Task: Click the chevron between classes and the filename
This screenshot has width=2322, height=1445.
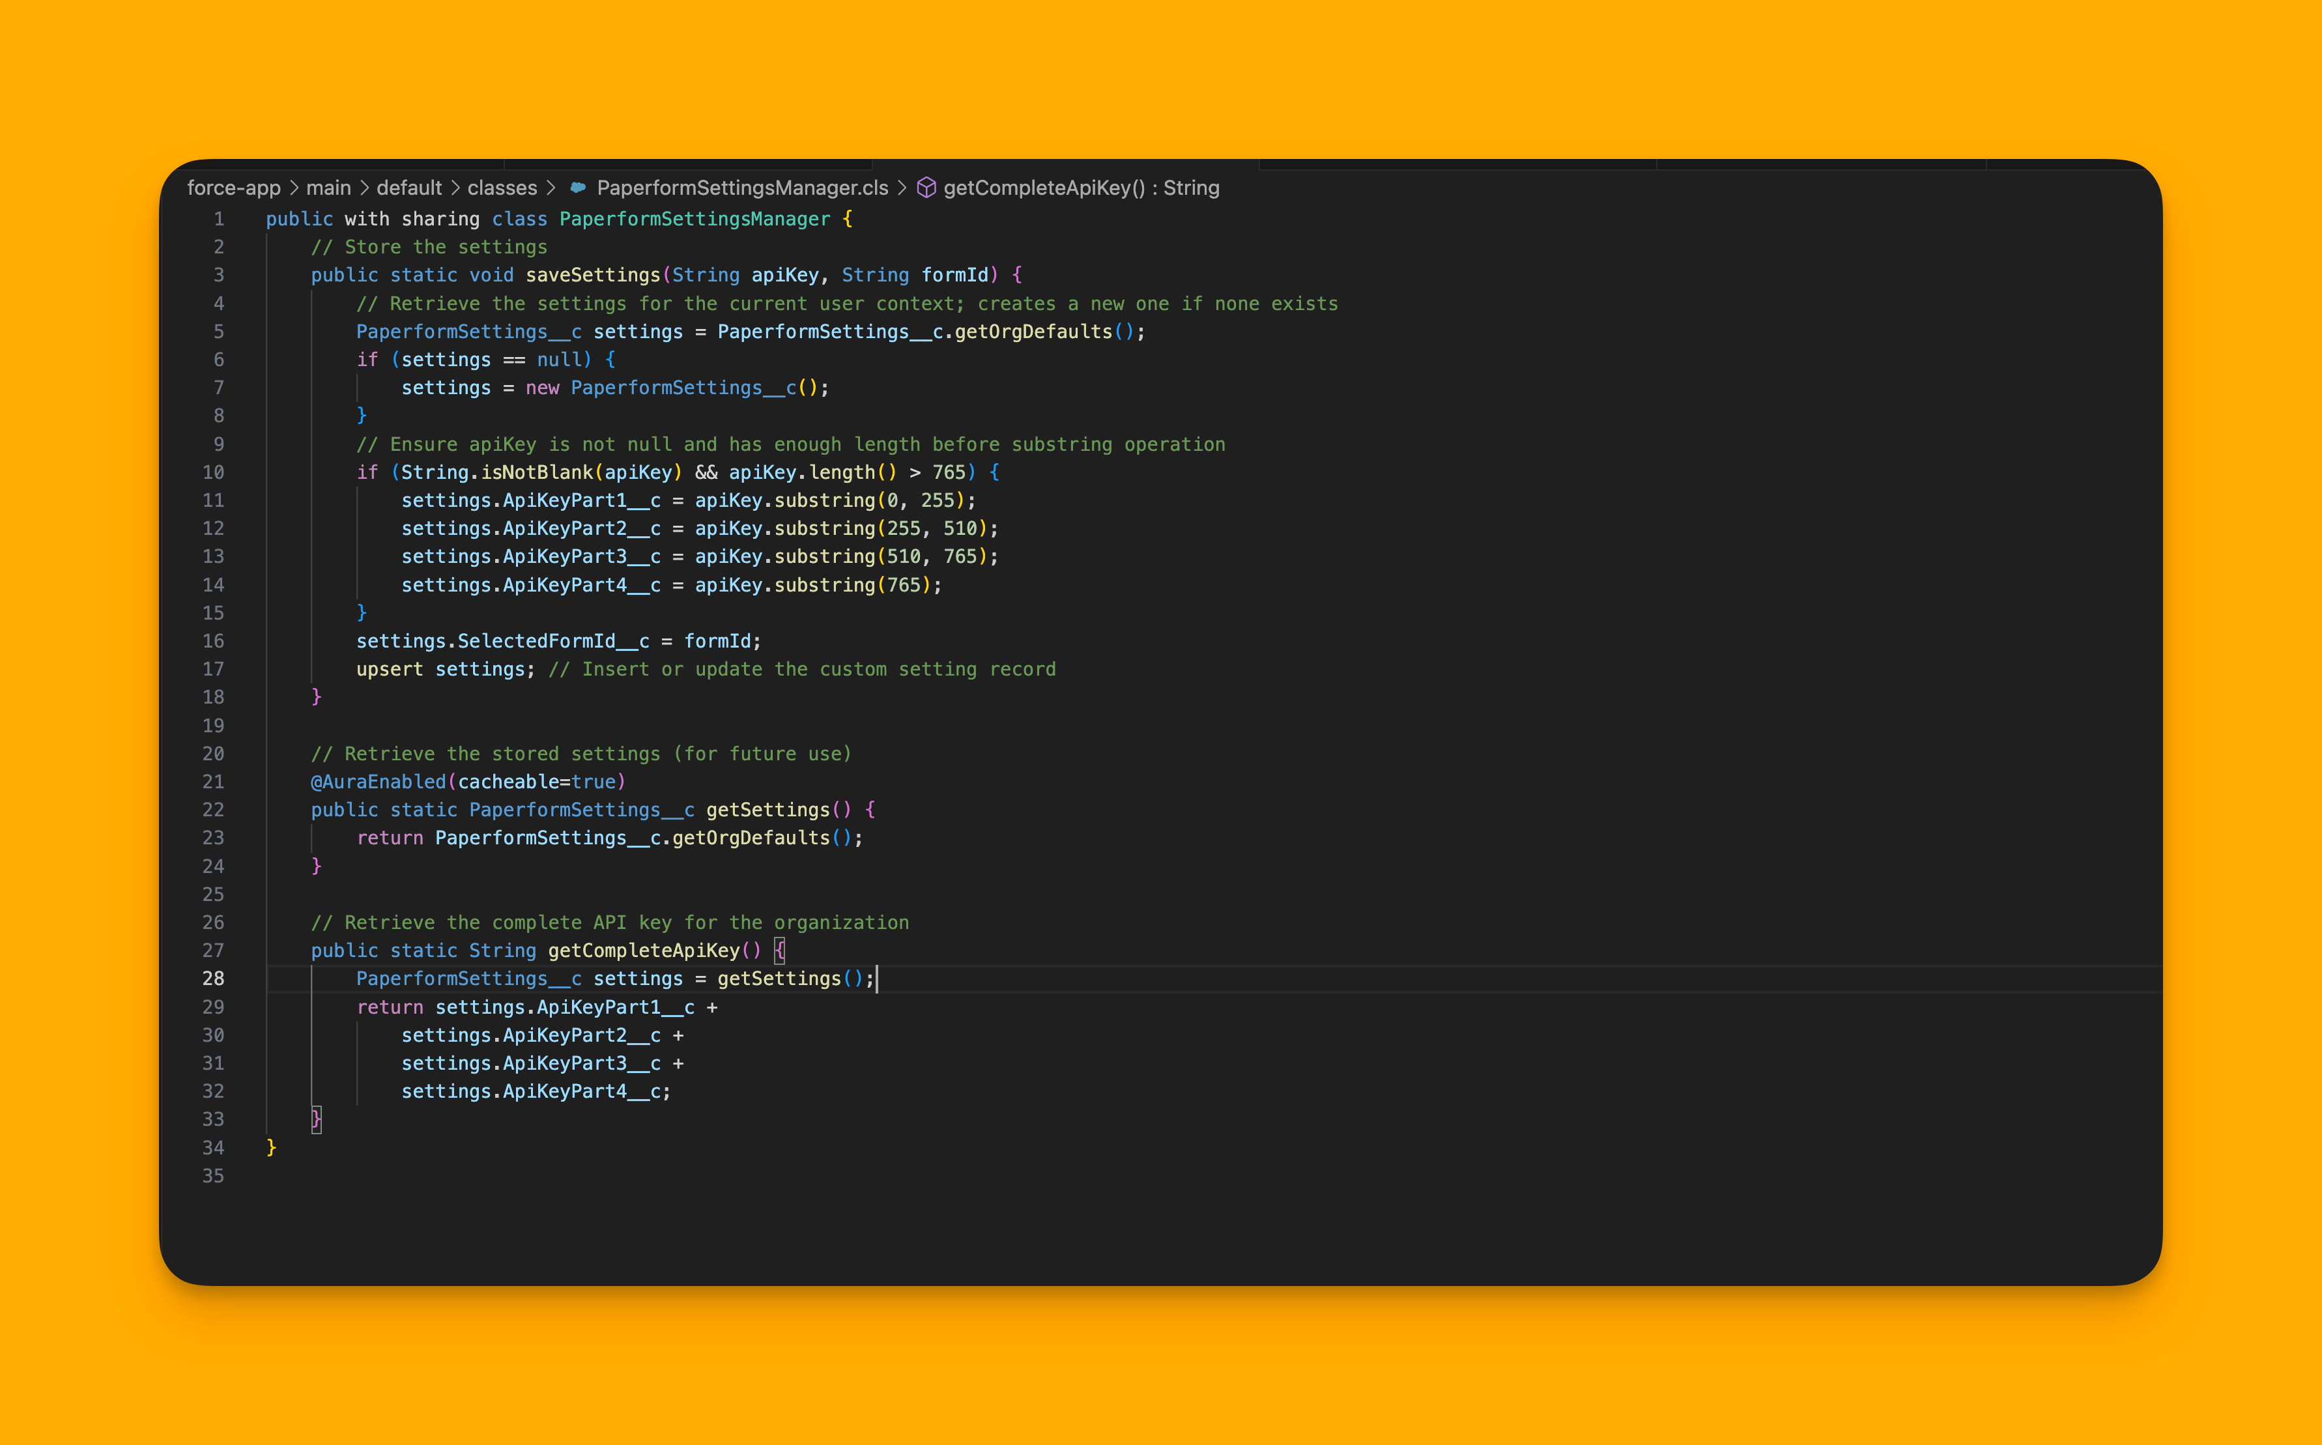Action: tap(552, 188)
